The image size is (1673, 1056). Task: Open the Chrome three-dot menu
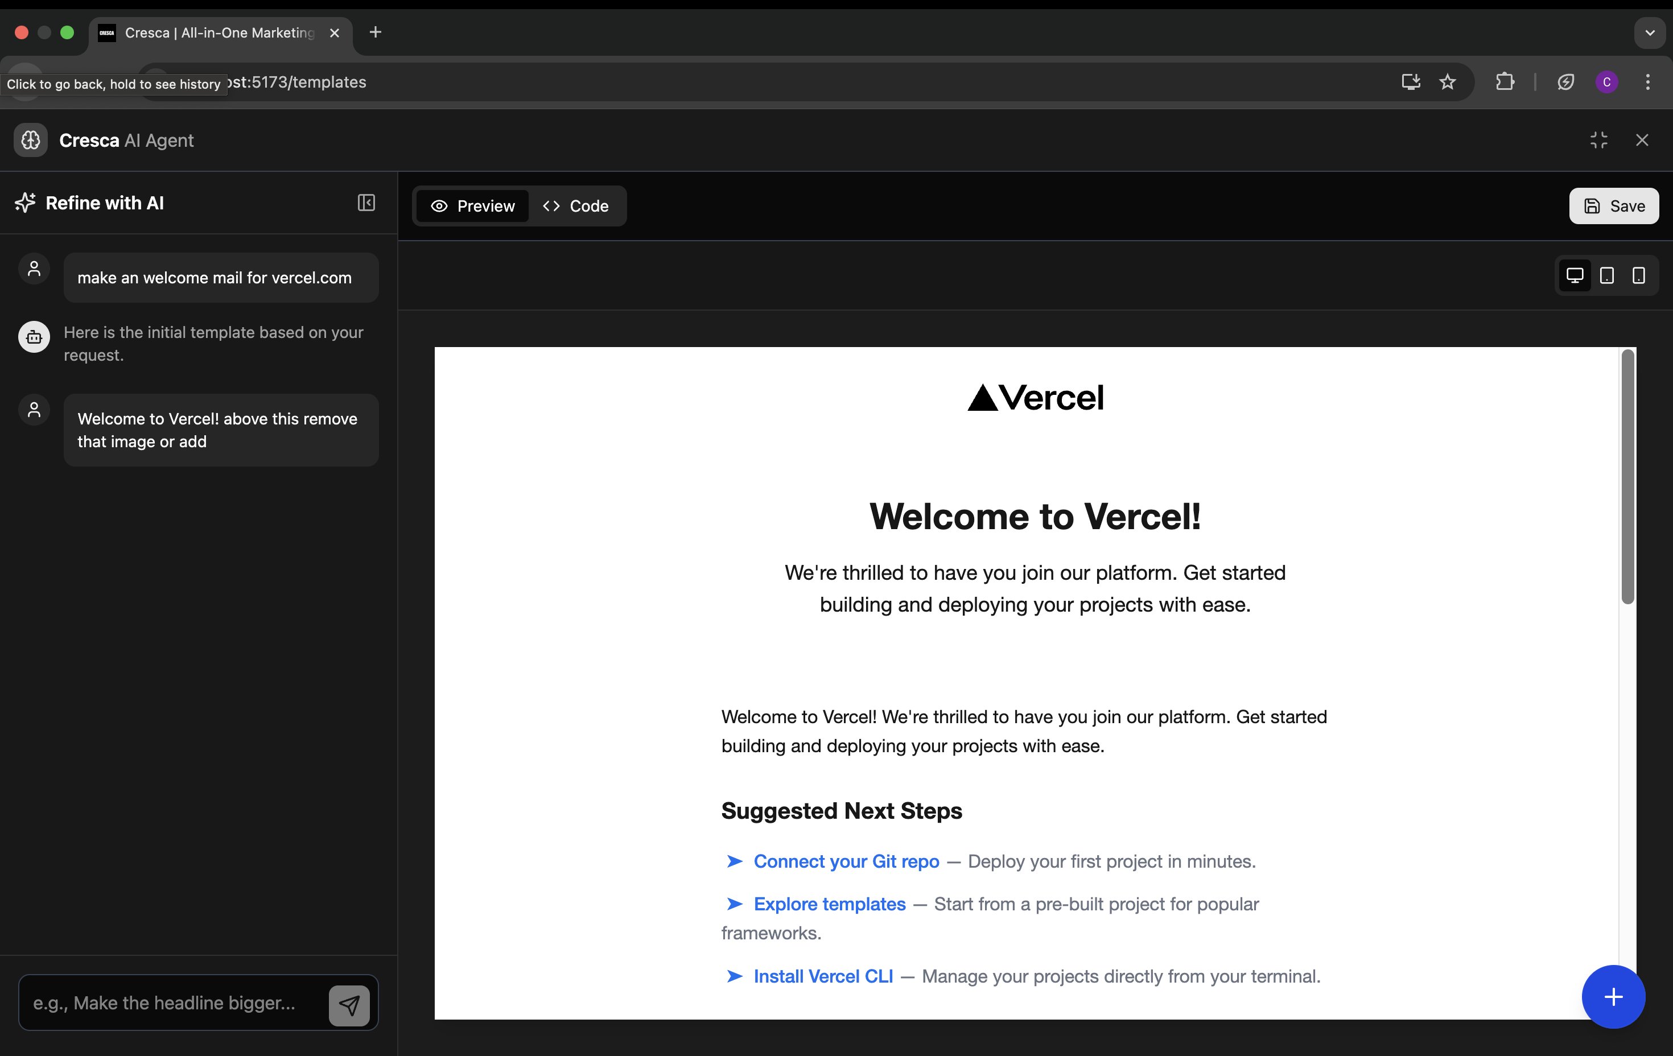[x=1647, y=82]
